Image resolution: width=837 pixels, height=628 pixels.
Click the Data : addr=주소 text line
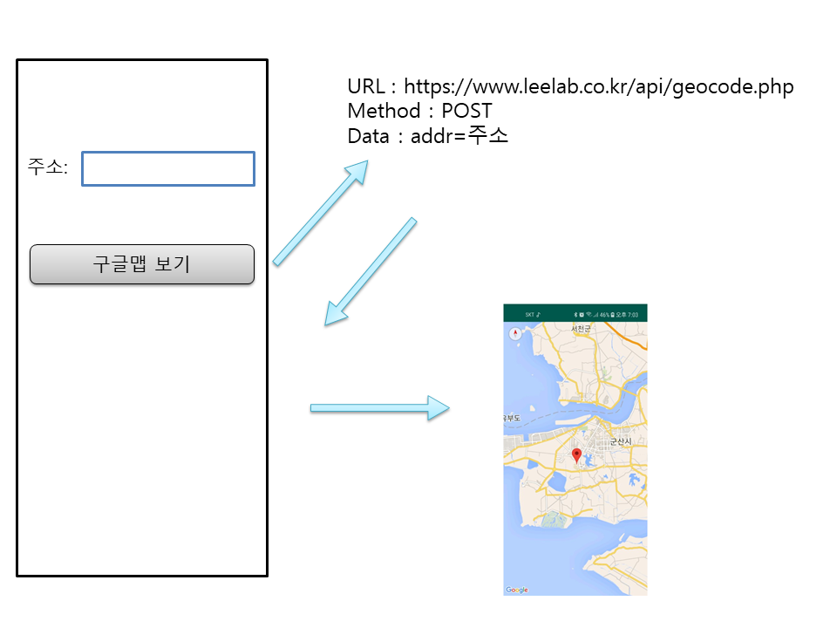(x=427, y=136)
